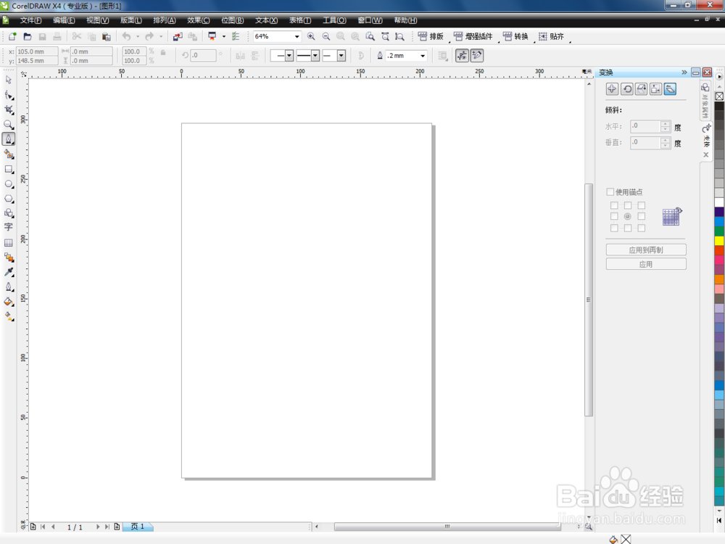The height and width of the screenshot is (544, 725).
Task: Select the Rectangle tool
Action: [9, 169]
